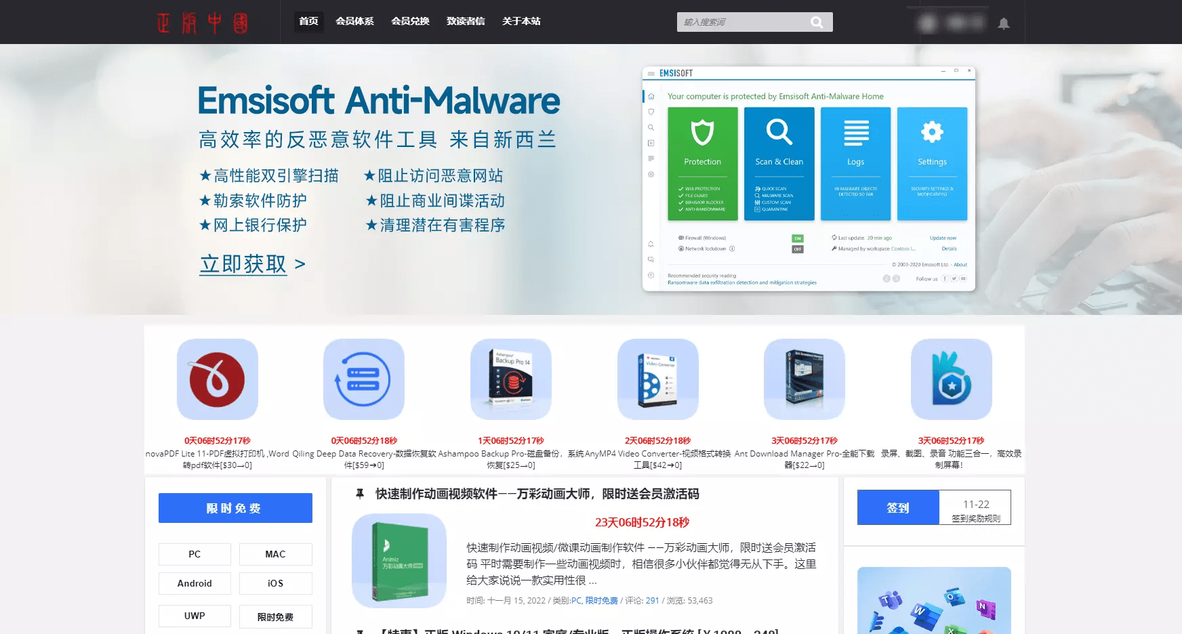
Task: Click the 11-22 date text
Action: pos(976,504)
